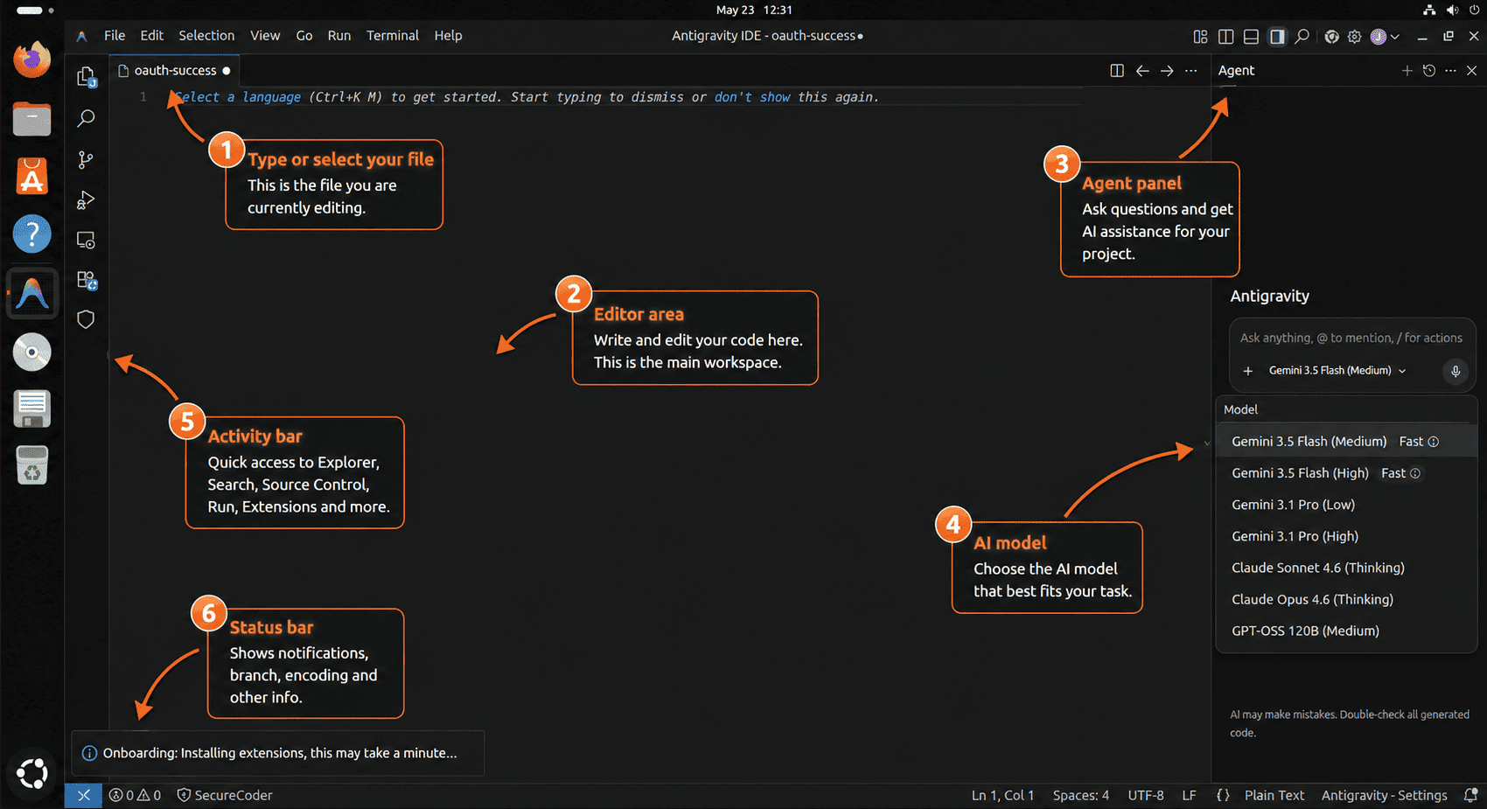Navigate back with left arrow
The width and height of the screenshot is (1487, 809).
(x=1142, y=70)
